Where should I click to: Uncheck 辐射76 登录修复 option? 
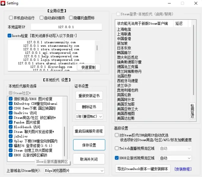point(11,146)
